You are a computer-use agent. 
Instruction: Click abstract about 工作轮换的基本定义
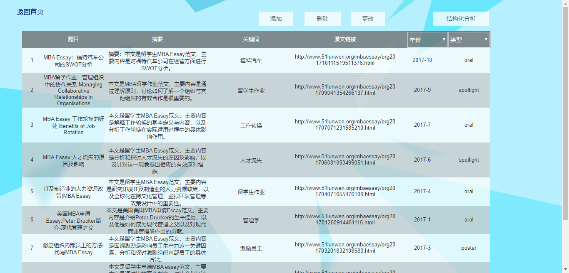157,126
